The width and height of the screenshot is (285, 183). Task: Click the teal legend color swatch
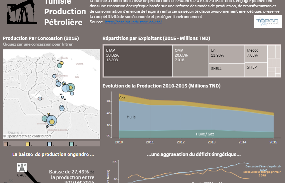point(71,144)
